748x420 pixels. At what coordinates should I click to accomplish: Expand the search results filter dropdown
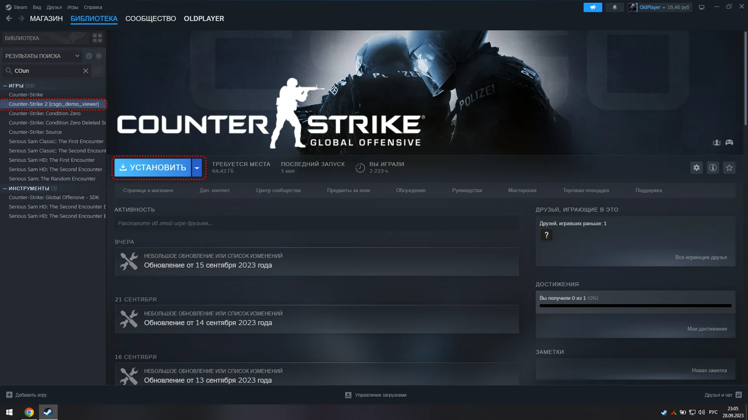click(x=77, y=56)
